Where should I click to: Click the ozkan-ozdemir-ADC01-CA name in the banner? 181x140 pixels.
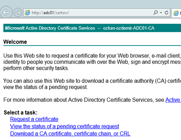point(129,28)
